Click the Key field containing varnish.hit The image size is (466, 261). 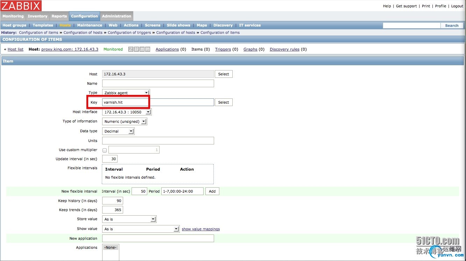point(158,102)
